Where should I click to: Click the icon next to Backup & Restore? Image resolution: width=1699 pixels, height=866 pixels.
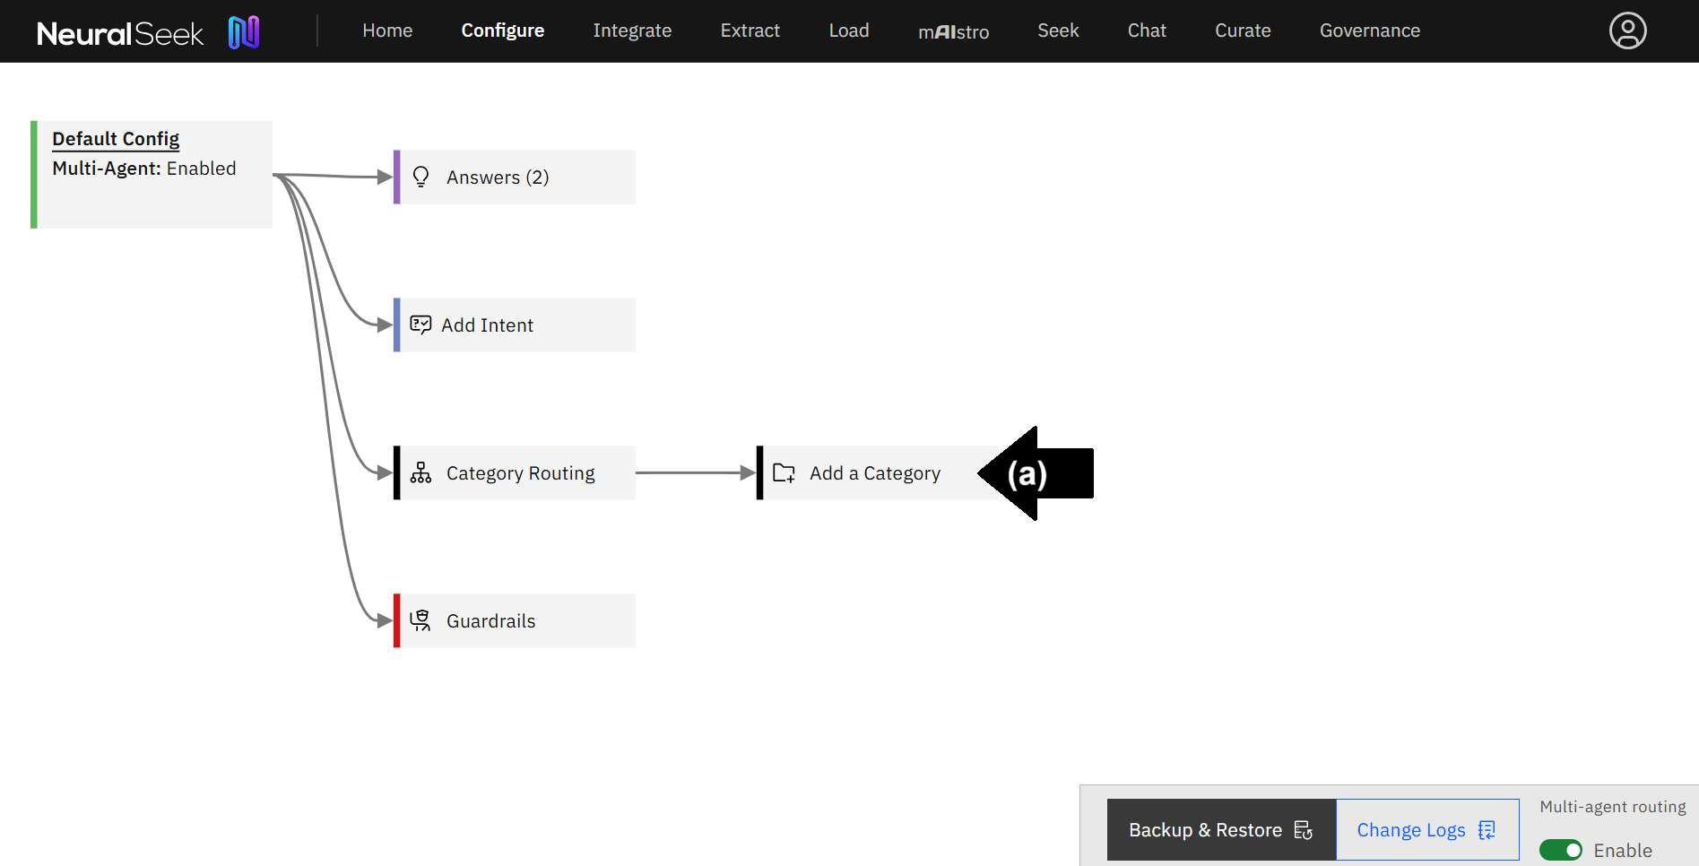pyautogui.click(x=1302, y=829)
